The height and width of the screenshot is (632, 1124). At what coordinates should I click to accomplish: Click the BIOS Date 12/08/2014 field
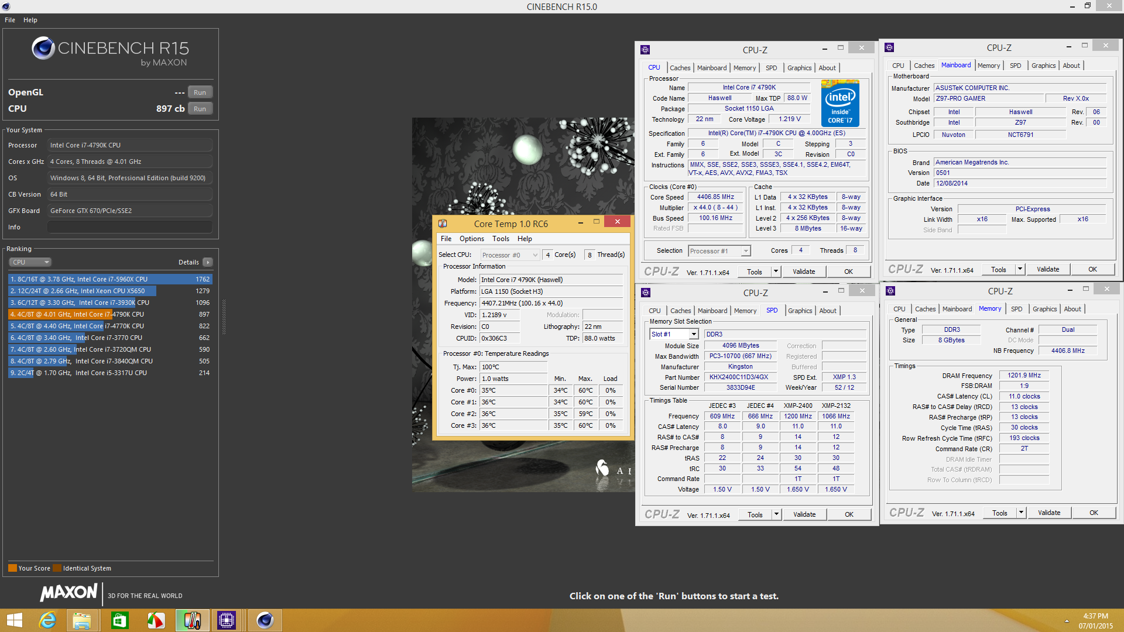(x=1020, y=183)
